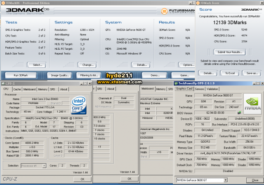This screenshot has width=264, height=185.
Task: Click the Level 2 cache value 6144 KBytes
Action: coord(76,151)
